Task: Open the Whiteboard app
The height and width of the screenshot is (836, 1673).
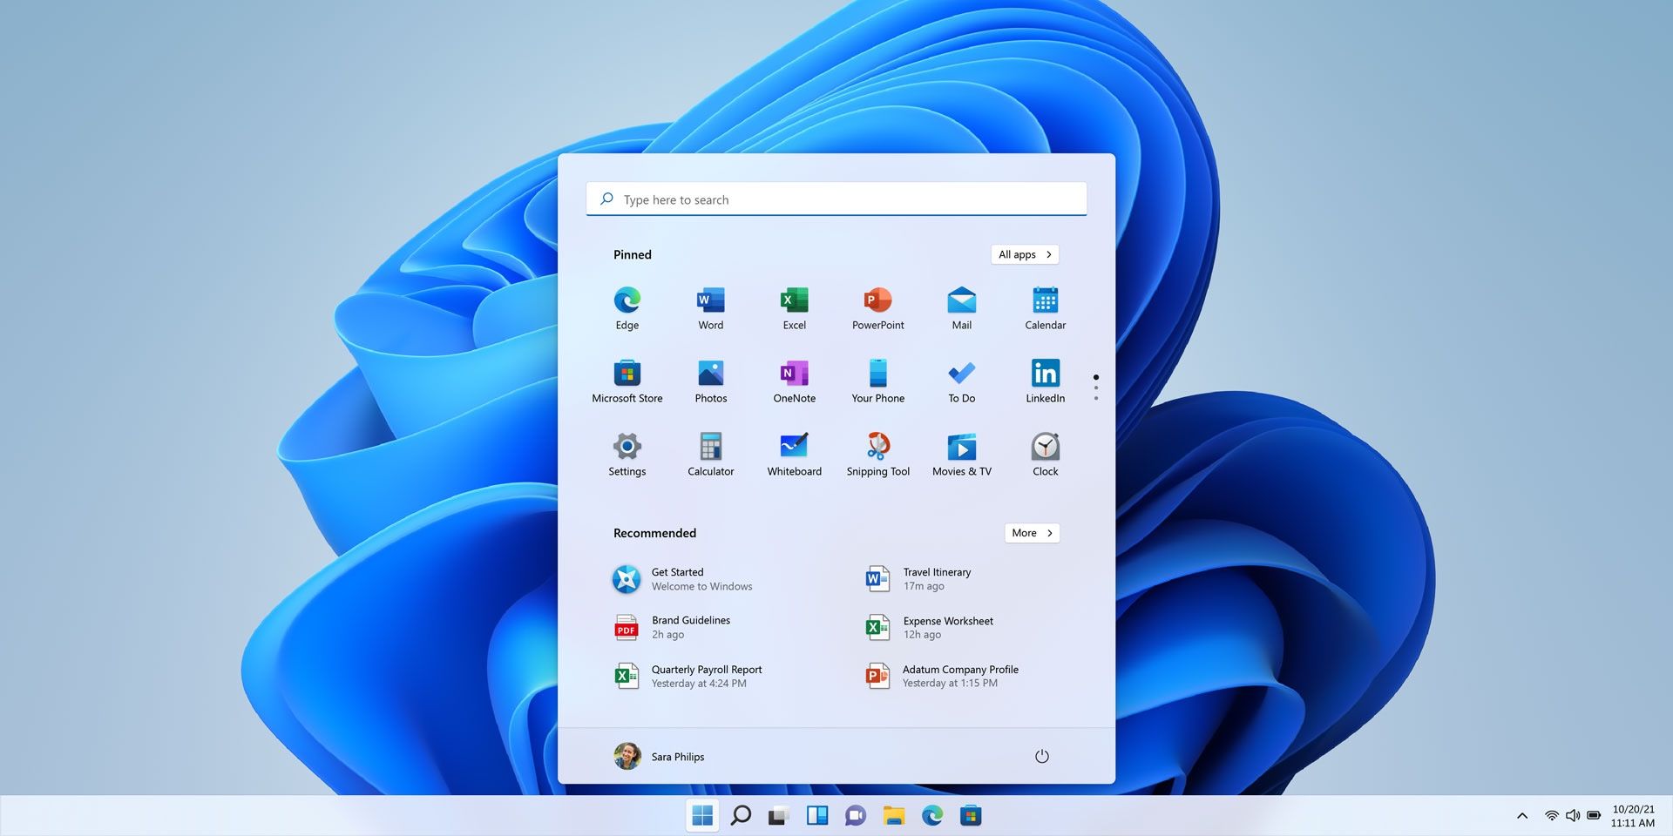Action: (794, 448)
